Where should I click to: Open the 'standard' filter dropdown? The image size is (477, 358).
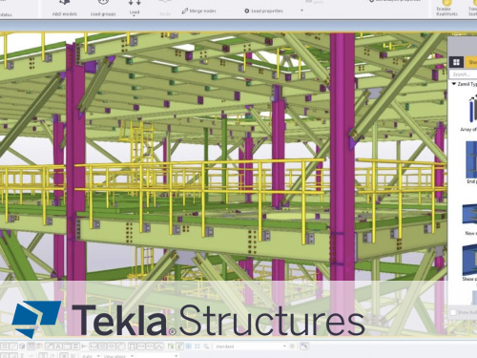[251, 347]
